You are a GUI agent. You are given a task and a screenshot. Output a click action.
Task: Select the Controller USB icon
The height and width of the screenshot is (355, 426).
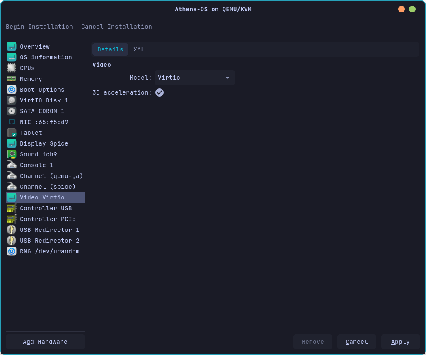12,208
